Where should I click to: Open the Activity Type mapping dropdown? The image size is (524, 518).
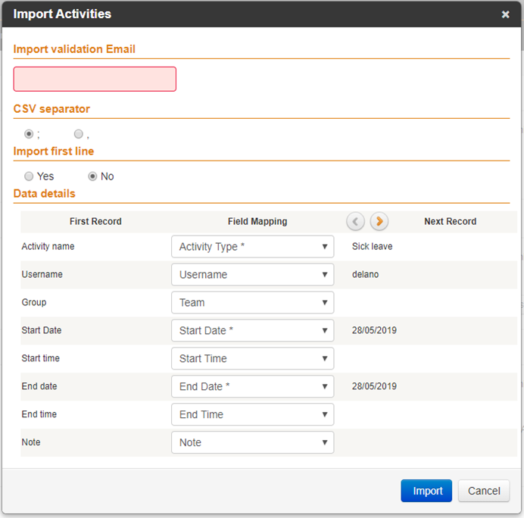(253, 247)
